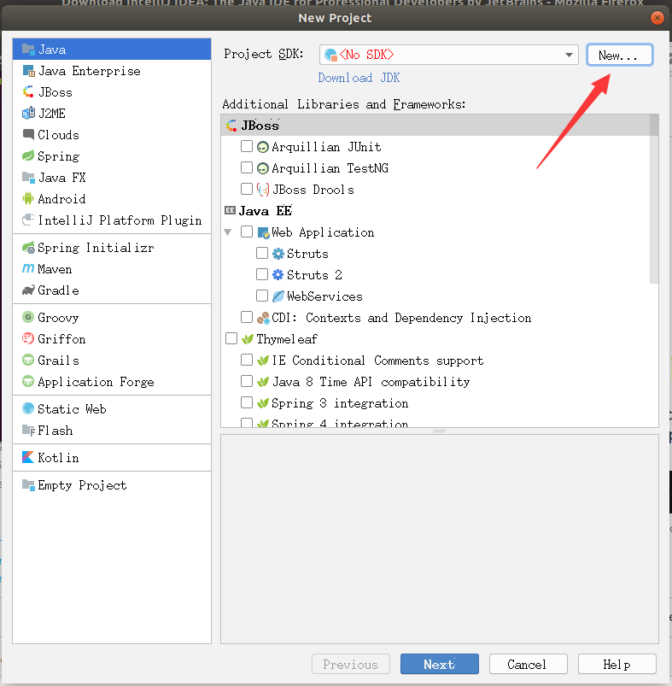Click the frameworks list vertical scrollbar

coord(653,199)
